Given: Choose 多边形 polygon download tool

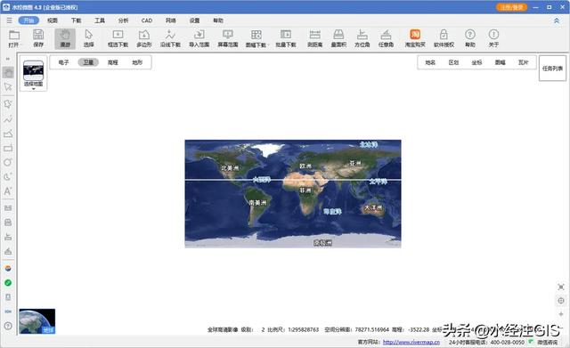Looking at the screenshot, I should 144,38.
